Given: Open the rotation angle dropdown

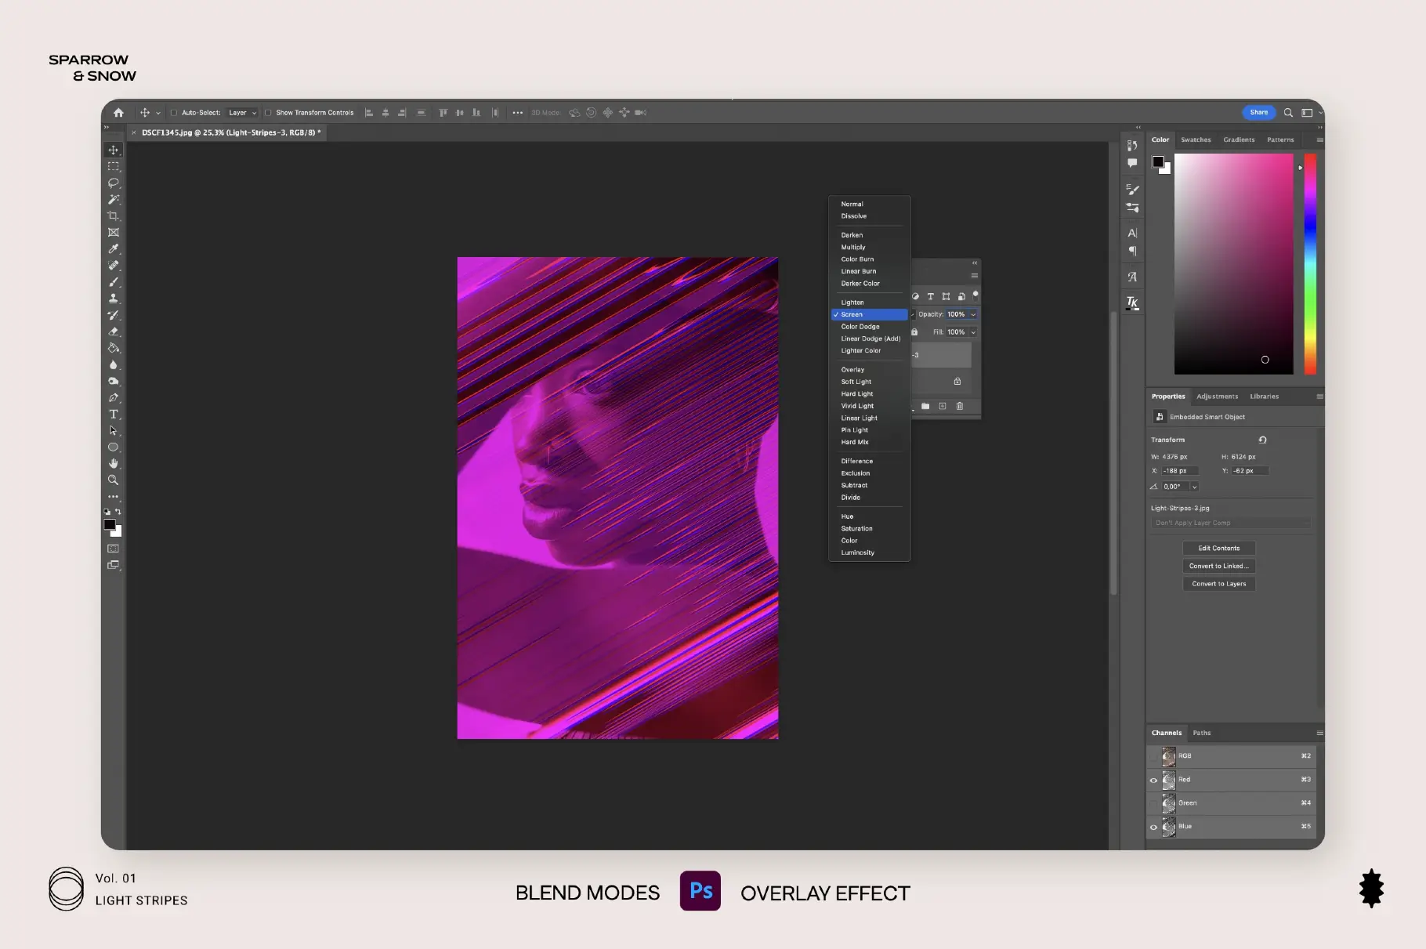Looking at the screenshot, I should point(1194,487).
